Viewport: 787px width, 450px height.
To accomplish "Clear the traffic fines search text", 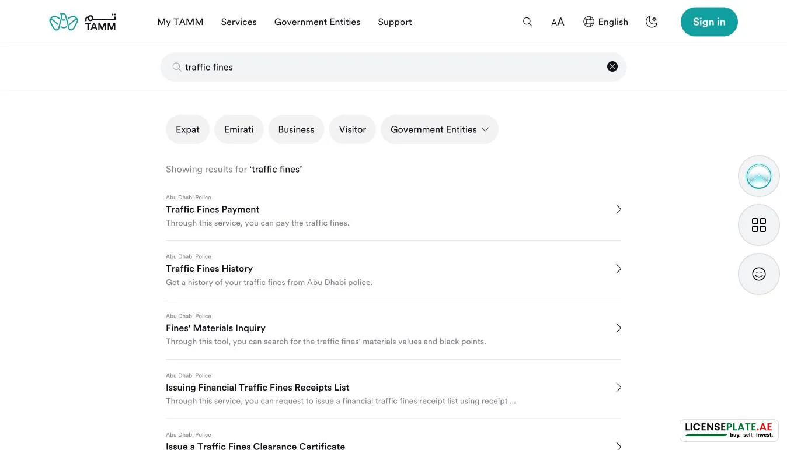I will (x=612, y=66).
